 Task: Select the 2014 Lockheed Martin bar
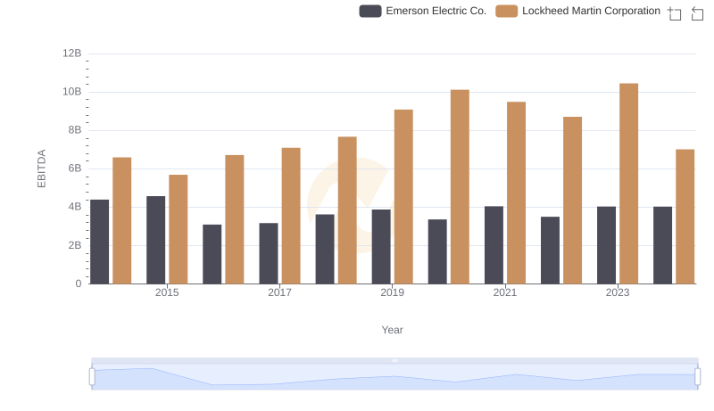122,220
